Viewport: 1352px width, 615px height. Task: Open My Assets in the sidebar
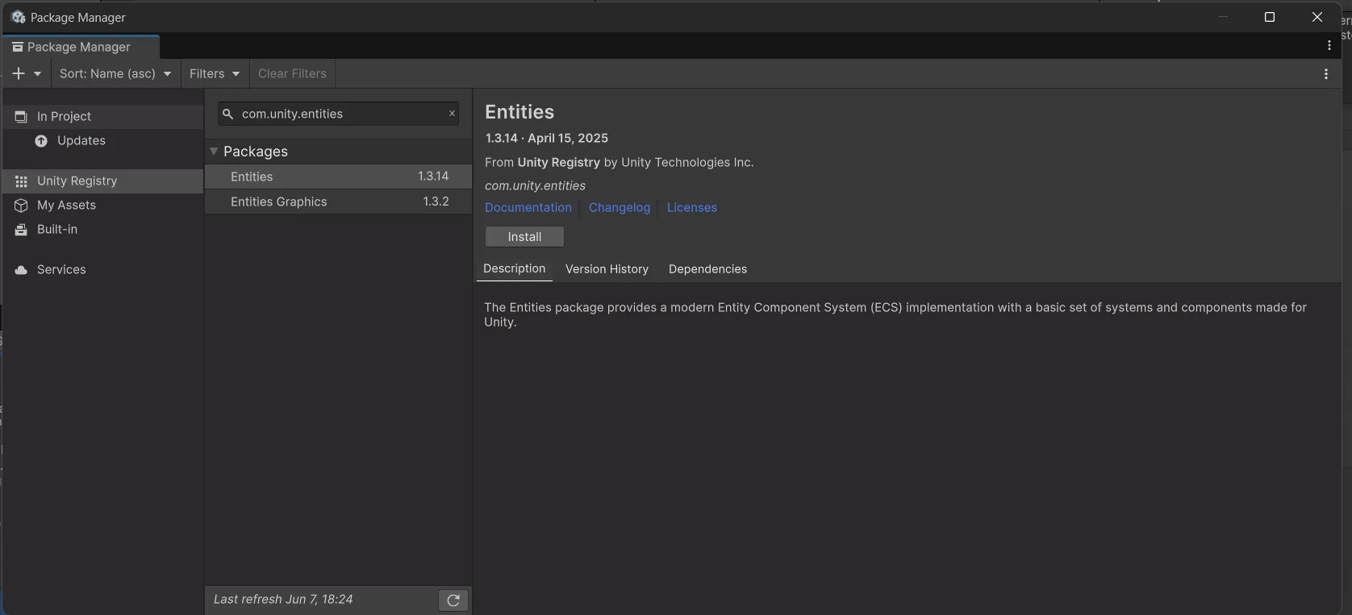[x=102, y=206]
